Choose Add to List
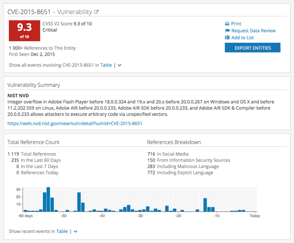294x243 pixels. pyautogui.click(x=242, y=38)
